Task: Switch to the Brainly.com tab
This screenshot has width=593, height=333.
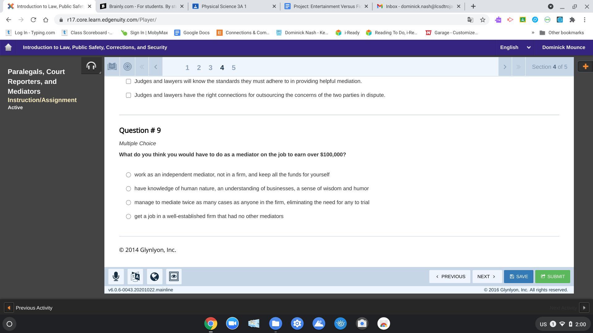Action: pos(142,6)
